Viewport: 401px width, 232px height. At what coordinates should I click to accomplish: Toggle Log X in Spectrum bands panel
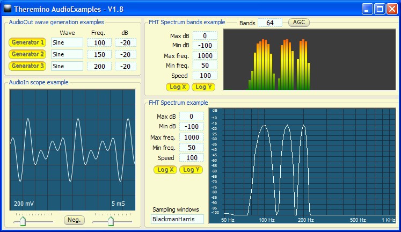177,87
